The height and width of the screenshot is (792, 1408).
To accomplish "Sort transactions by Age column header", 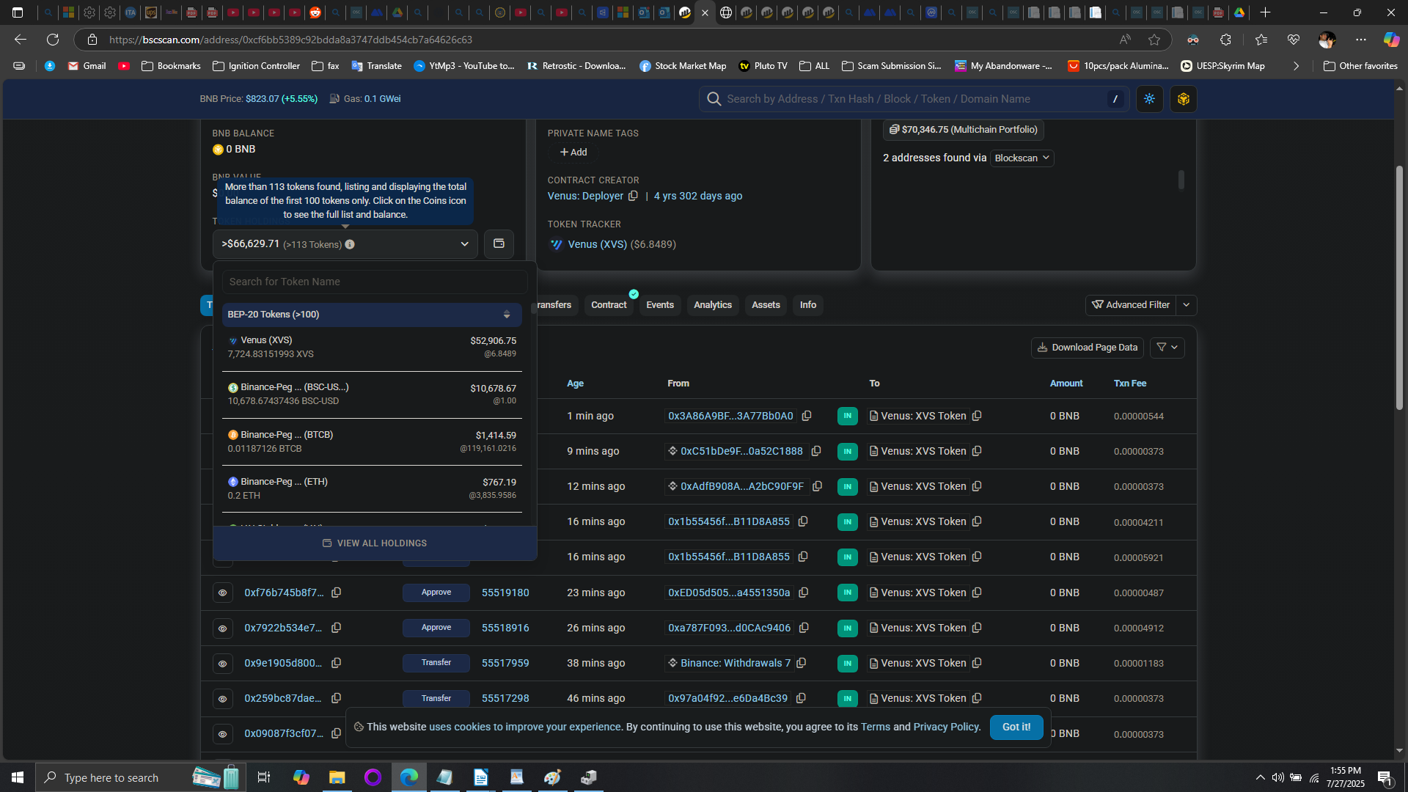I will [575, 384].
